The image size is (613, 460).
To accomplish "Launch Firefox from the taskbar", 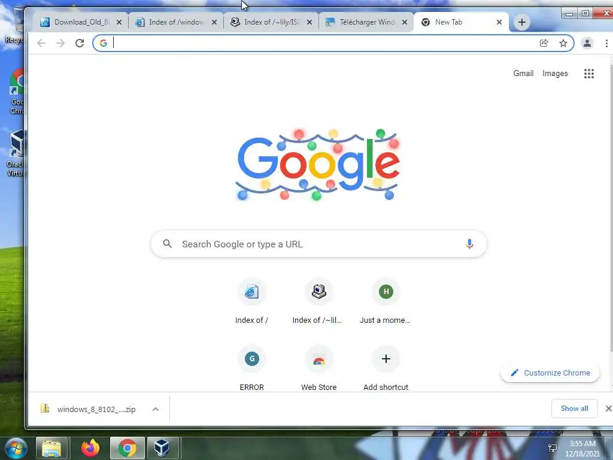I will click(90, 448).
